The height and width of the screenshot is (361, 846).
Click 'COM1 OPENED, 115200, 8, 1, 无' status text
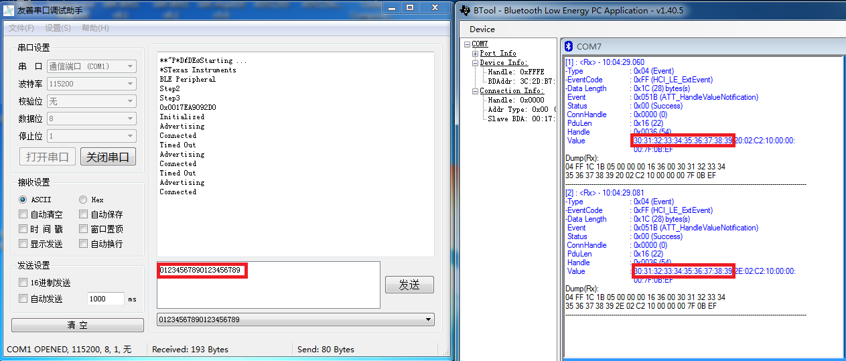[69, 350]
